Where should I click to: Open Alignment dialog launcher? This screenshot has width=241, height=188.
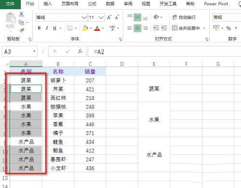[x=207, y=39]
